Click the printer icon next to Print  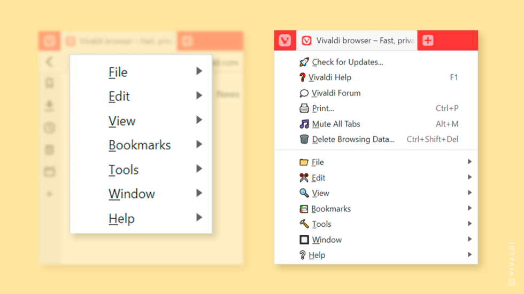304,108
